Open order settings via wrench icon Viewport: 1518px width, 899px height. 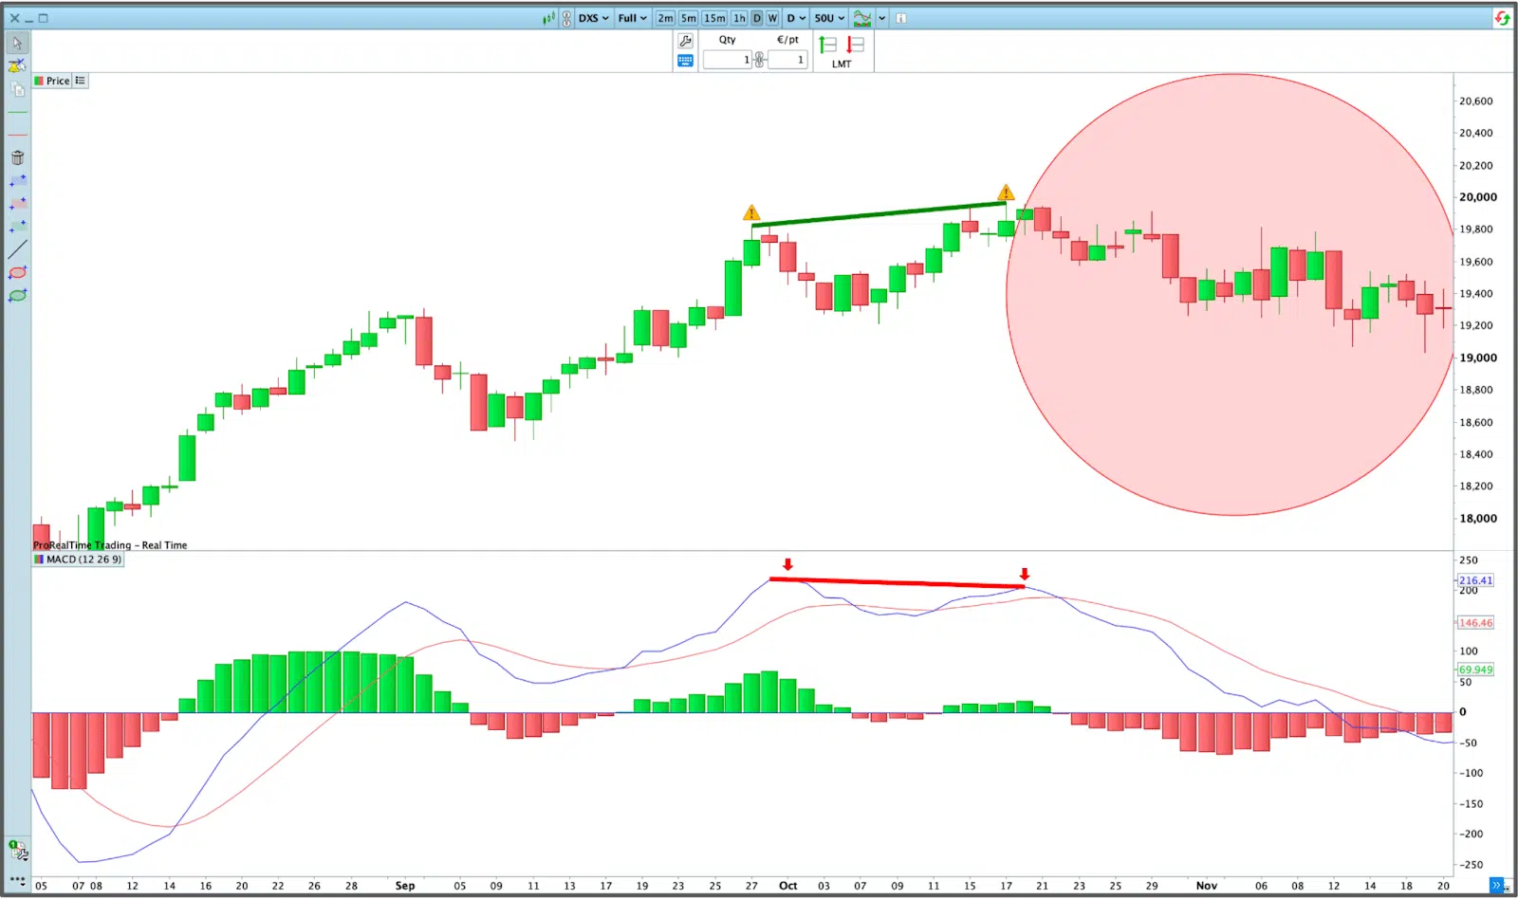[x=685, y=41]
